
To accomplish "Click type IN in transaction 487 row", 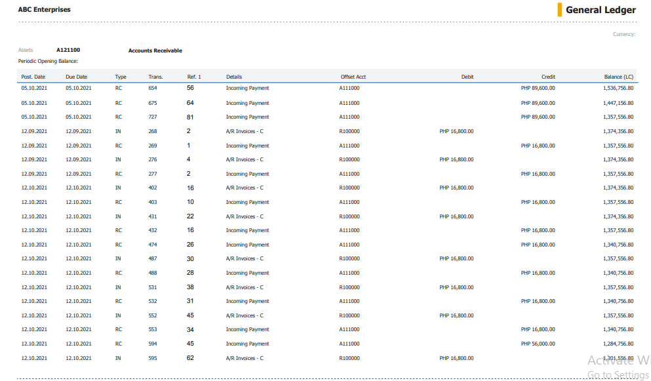I will (118, 258).
